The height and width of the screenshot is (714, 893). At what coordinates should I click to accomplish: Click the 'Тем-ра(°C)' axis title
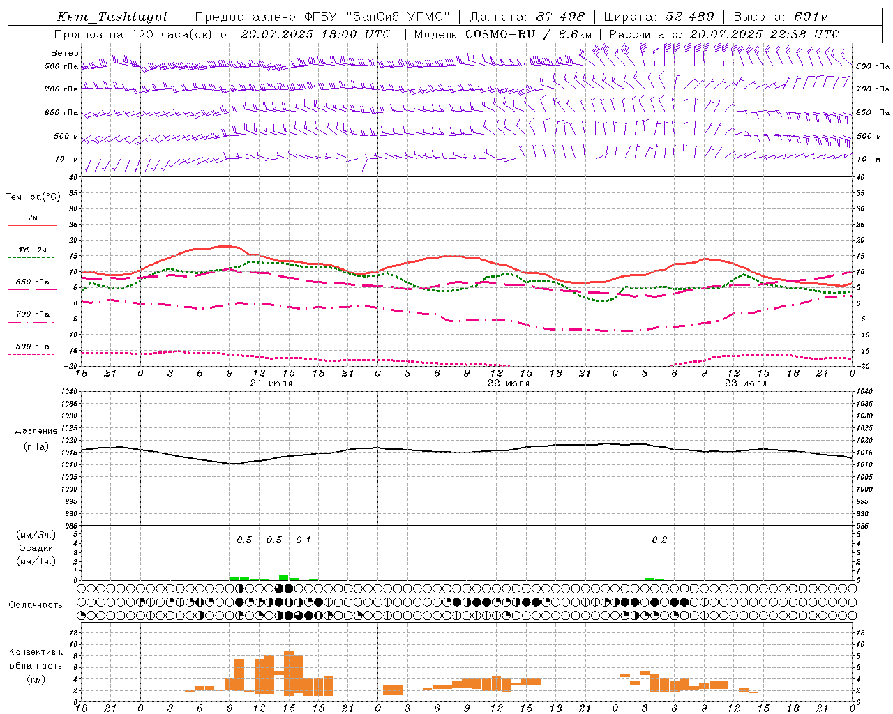[33, 197]
